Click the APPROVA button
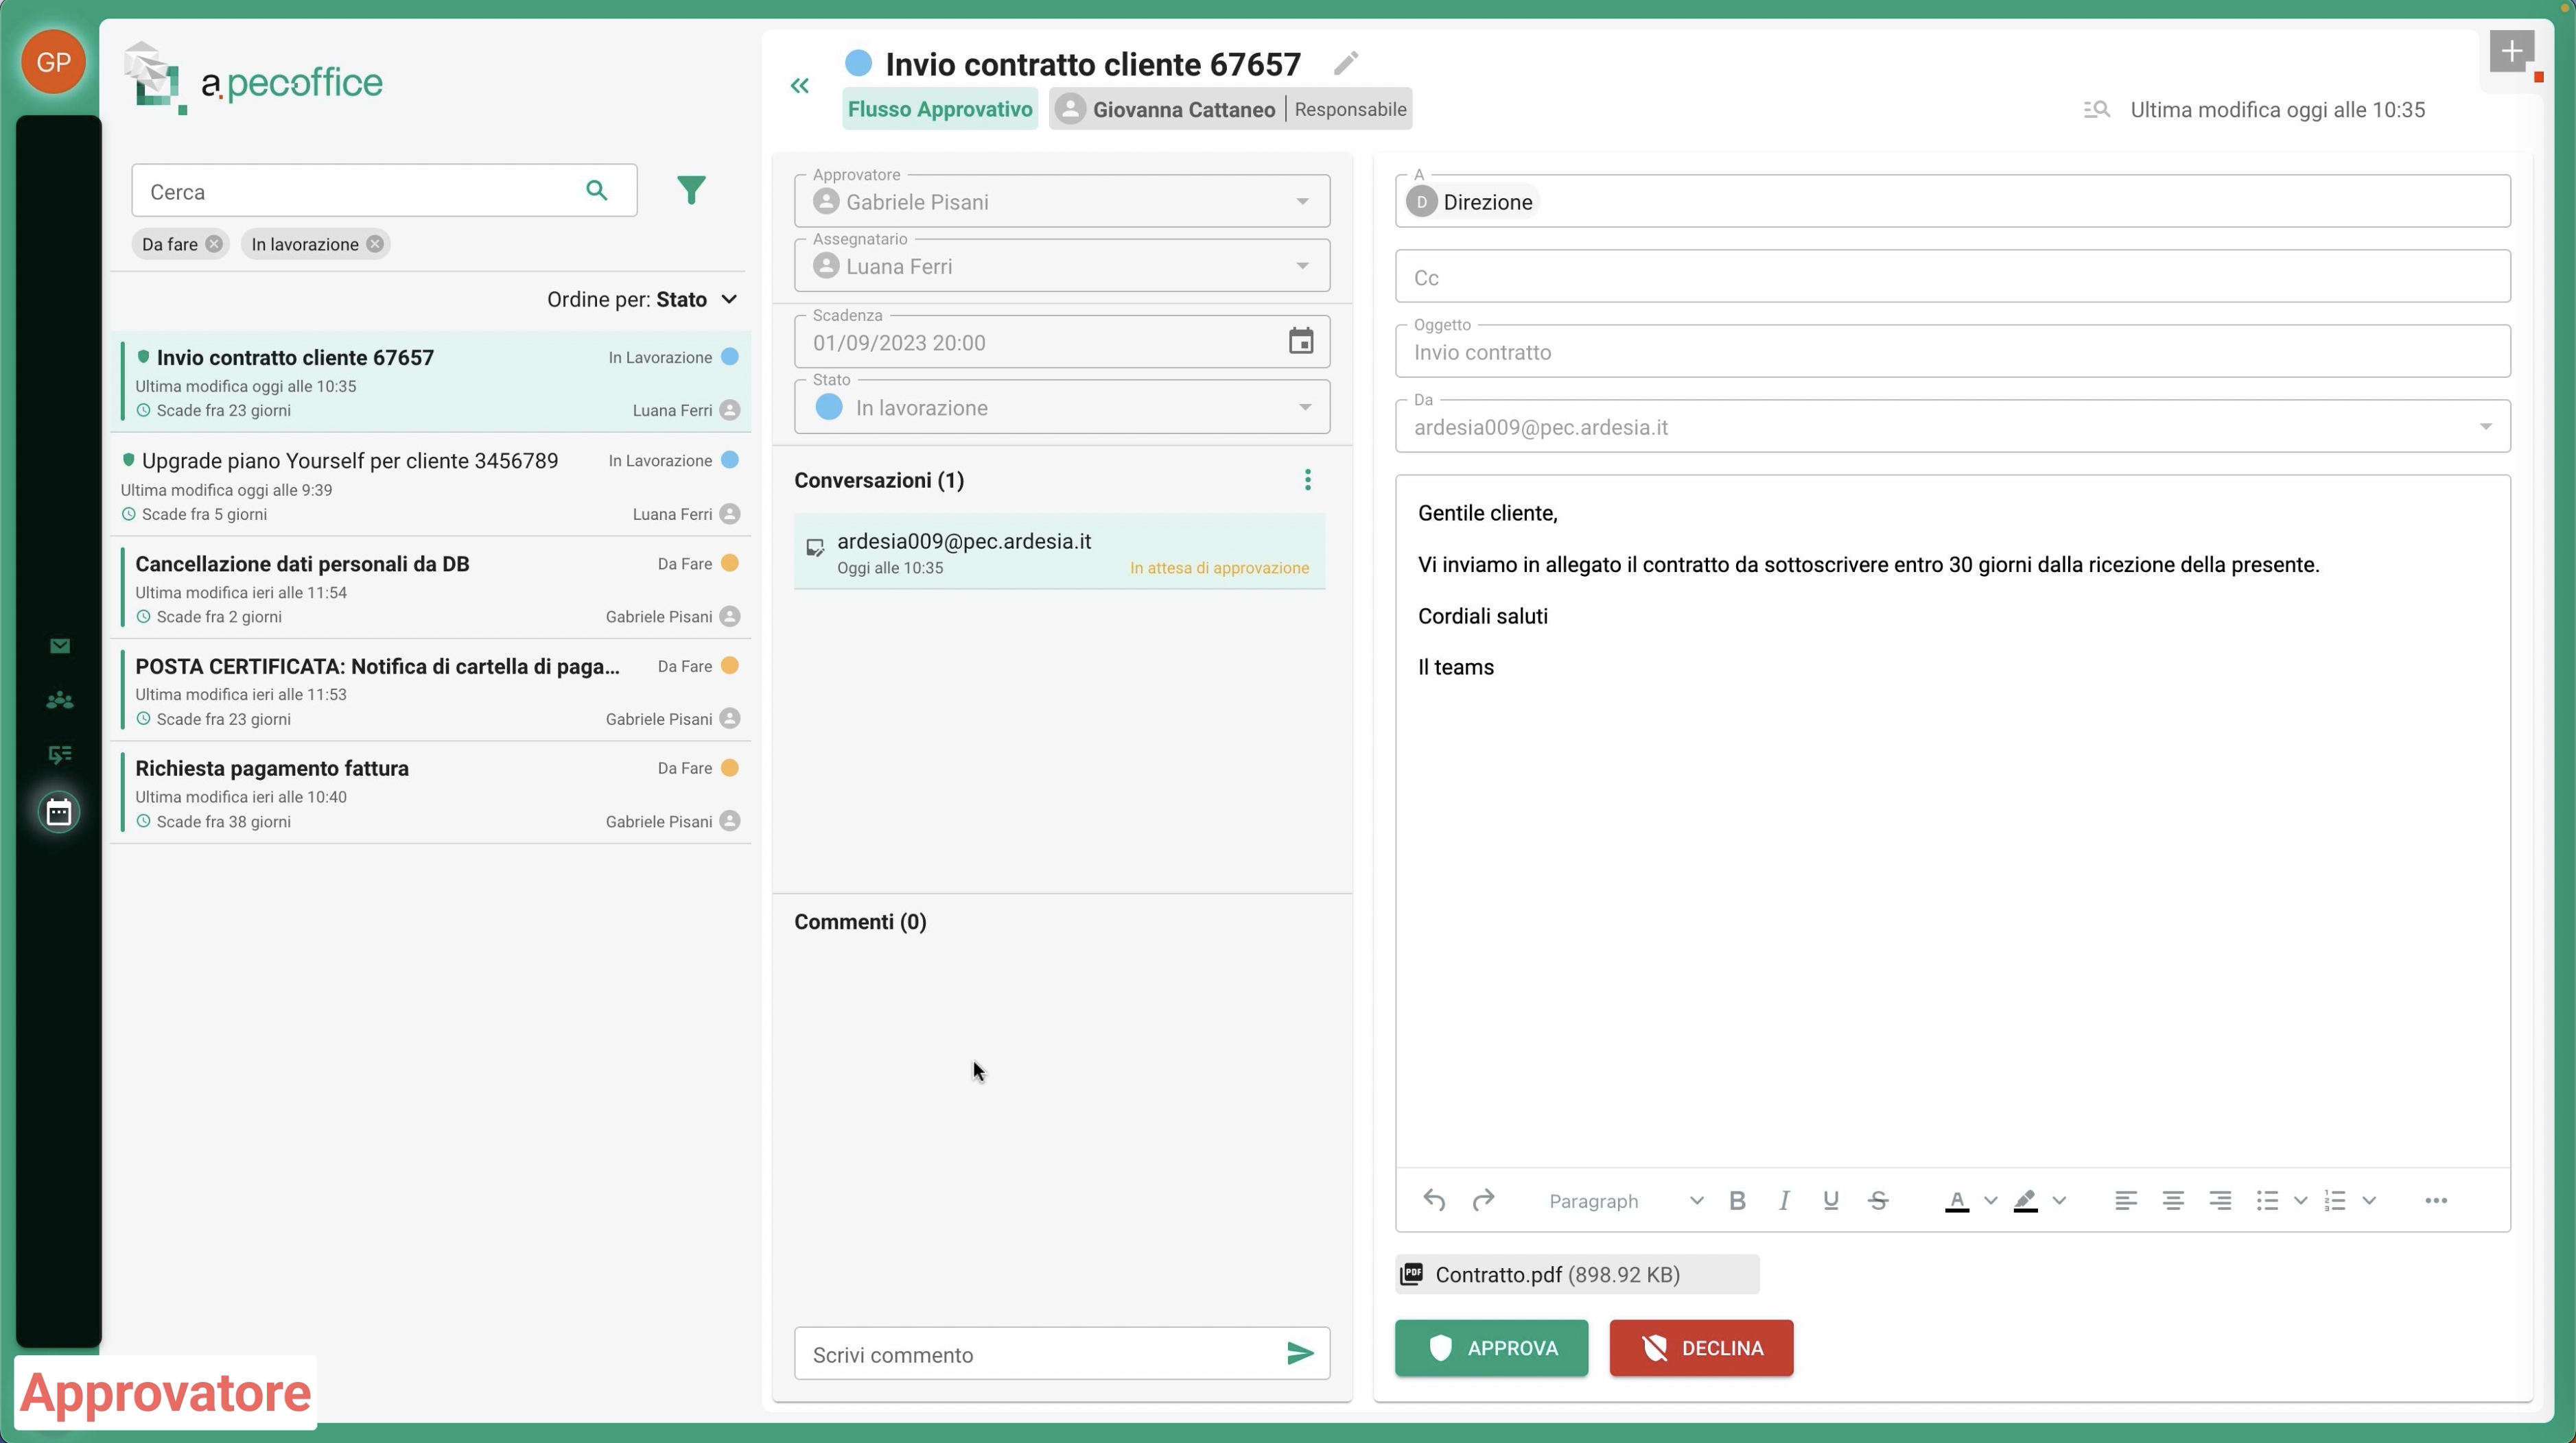This screenshot has width=2576, height=1443. click(1491, 1348)
